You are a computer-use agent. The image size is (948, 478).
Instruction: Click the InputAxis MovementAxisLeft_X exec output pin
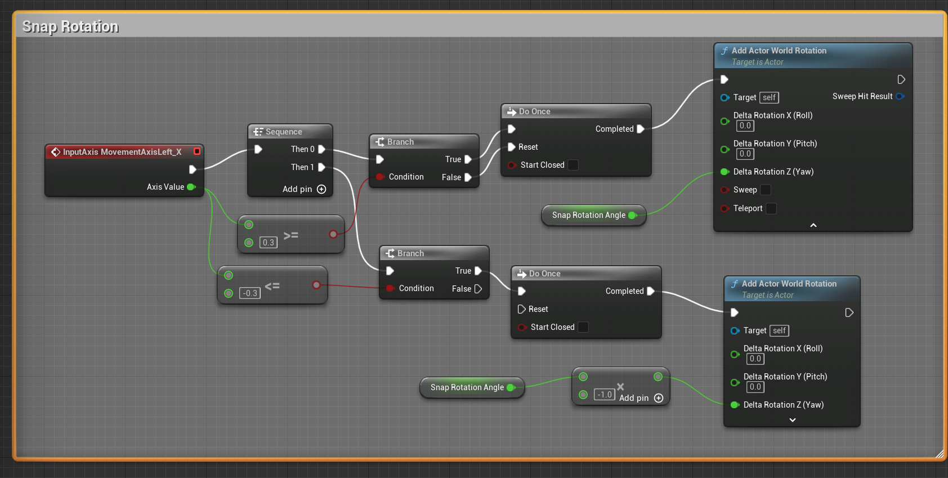193,169
